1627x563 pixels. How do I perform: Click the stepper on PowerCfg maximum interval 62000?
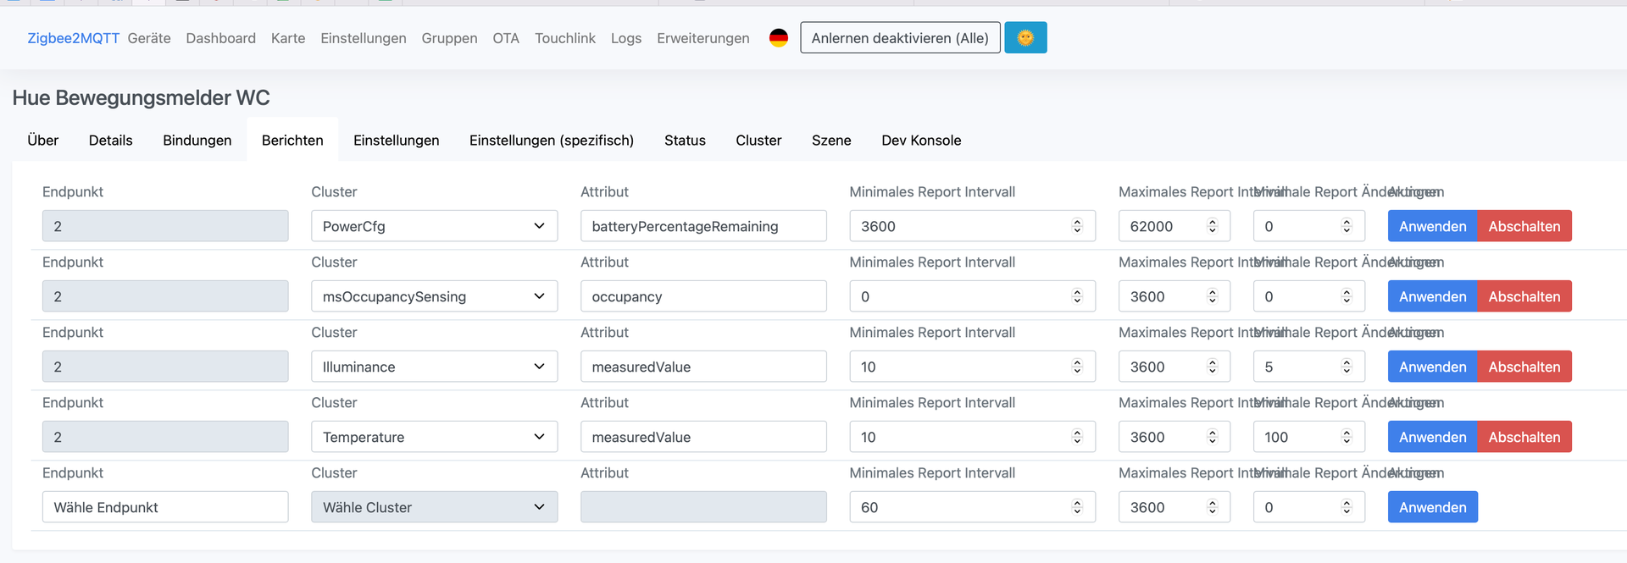point(1212,226)
